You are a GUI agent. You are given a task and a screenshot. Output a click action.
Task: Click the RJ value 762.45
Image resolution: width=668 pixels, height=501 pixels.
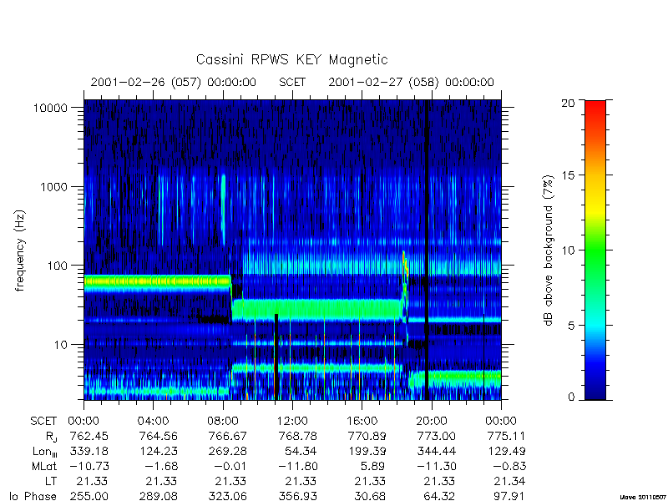point(89,437)
